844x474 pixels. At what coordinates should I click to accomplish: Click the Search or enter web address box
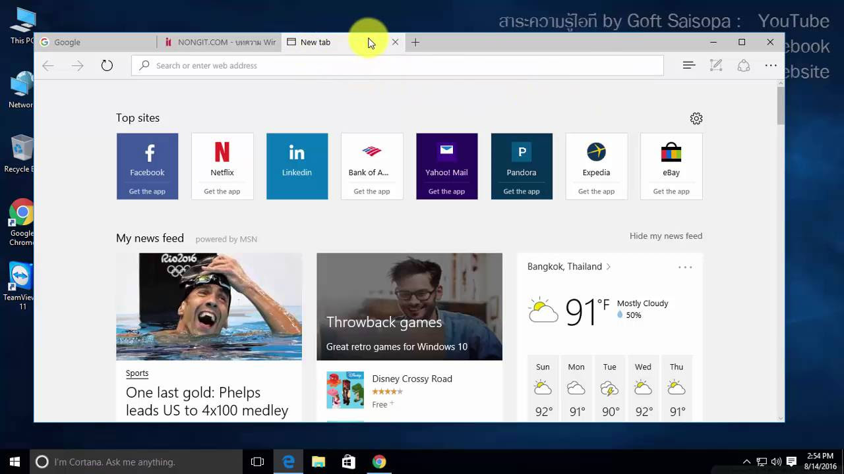pos(398,65)
